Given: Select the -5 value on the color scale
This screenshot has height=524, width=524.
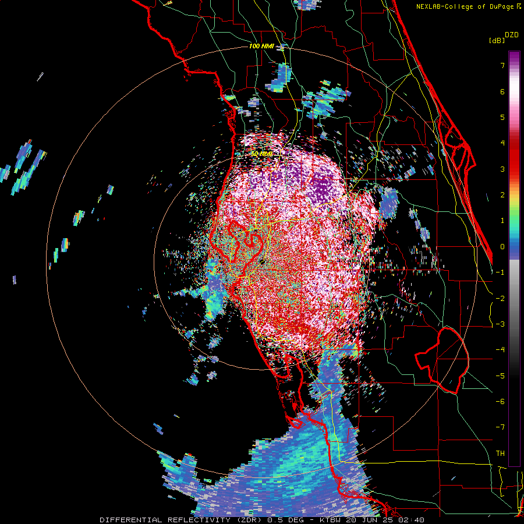Looking at the screenshot, I should tap(500, 376).
